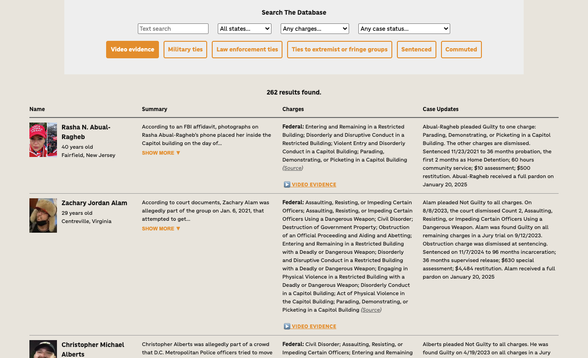Click Fairfield, New Jersey location text
This screenshot has width=588, height=358.
[x=88, y=155]
